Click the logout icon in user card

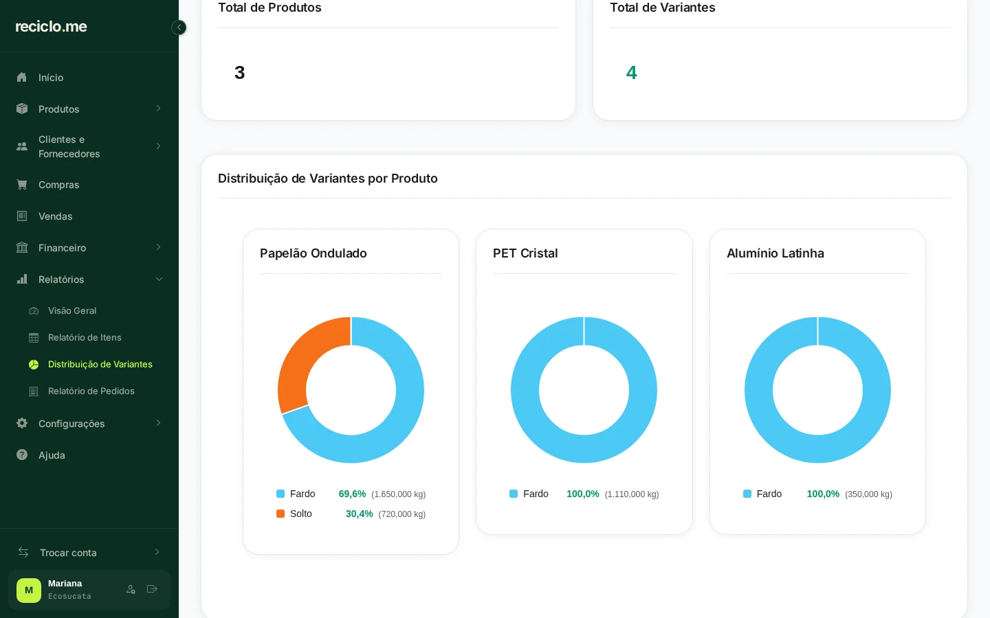(x=152, y=589)
